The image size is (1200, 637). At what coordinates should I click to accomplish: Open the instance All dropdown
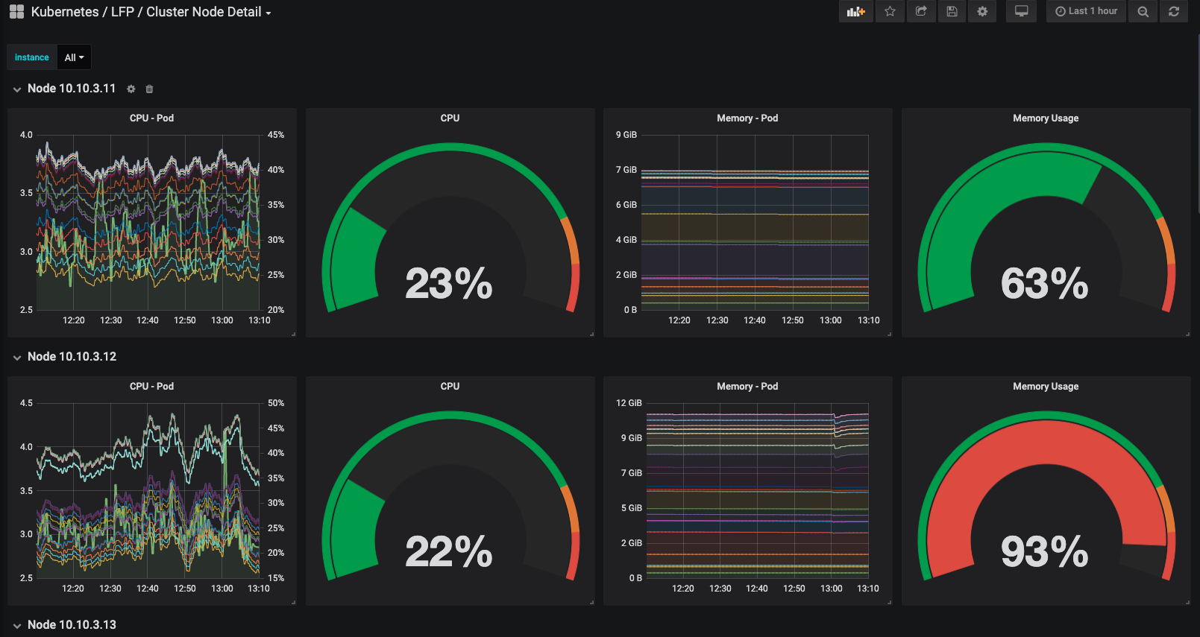point(74,57)
